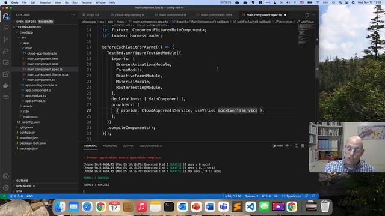Viewport: 385px width, 216px height.
Task: Create a new terminal with plus icon
Action: click(287, 146)
